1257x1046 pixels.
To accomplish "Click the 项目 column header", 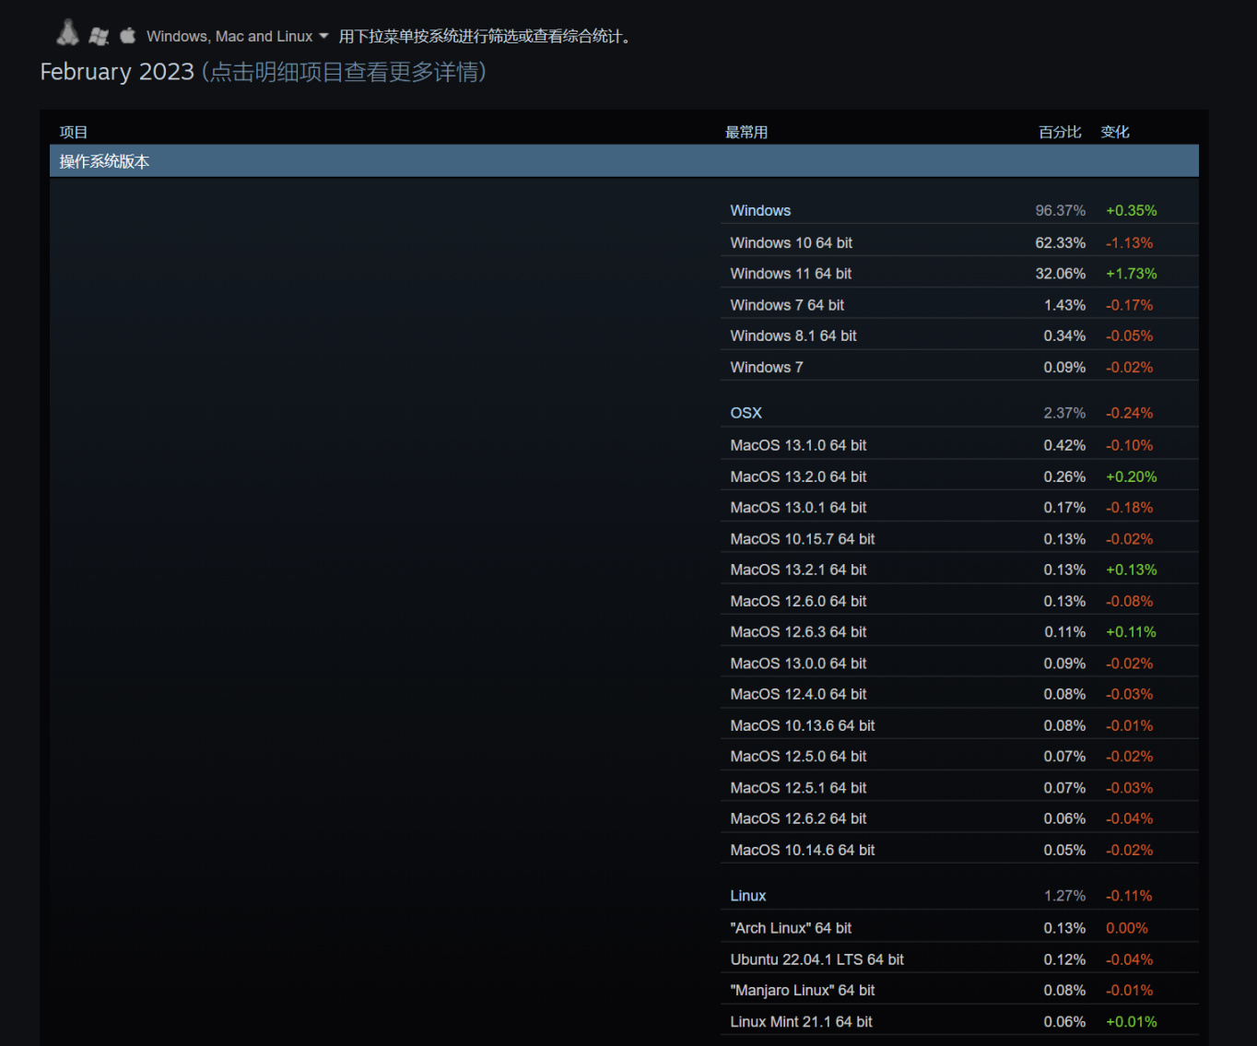I will (74, 132).
